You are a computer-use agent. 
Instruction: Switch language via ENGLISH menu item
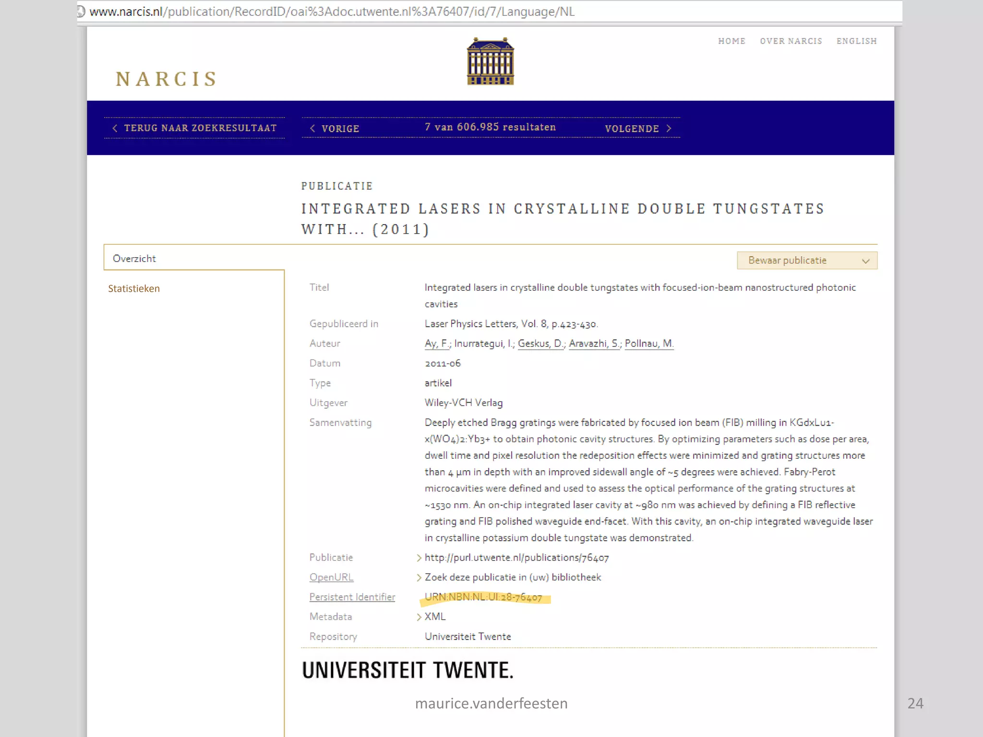[857, 41]
